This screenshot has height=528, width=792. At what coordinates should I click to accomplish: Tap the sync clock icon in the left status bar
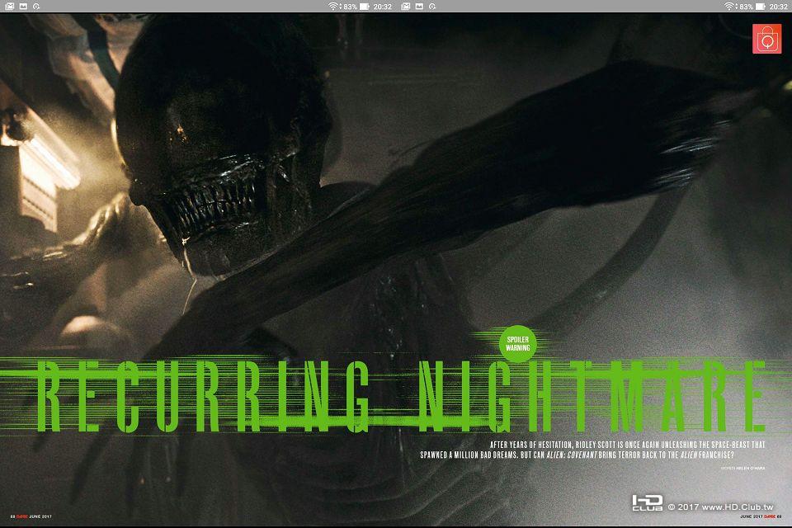coord(36,6)
